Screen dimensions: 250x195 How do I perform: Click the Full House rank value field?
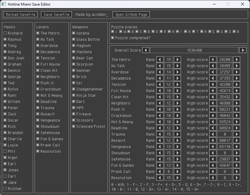[x=169, y=91]
